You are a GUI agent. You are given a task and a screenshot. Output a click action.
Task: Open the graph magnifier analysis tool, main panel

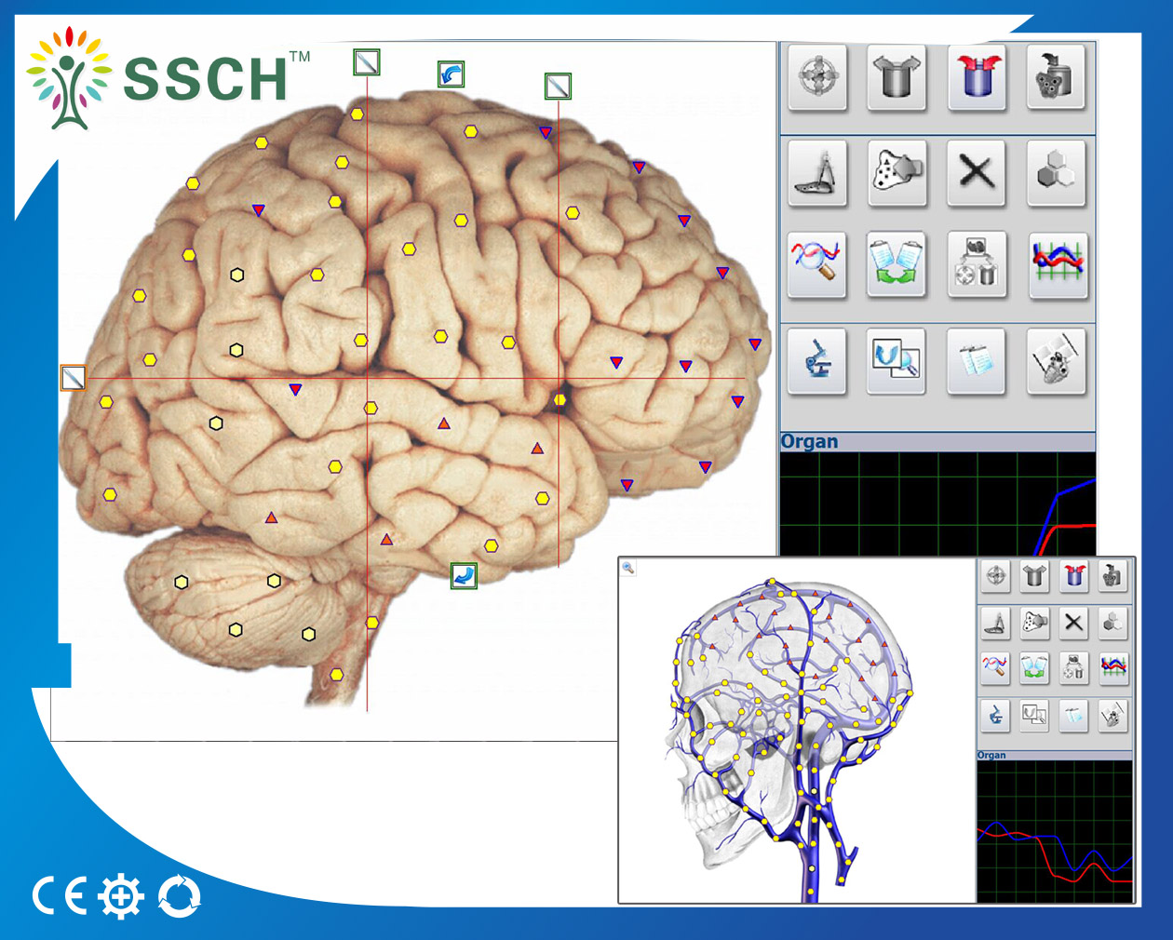(x=817, y=264)
